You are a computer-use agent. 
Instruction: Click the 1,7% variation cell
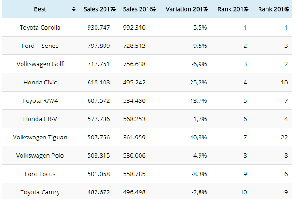[x=200, y=119]
